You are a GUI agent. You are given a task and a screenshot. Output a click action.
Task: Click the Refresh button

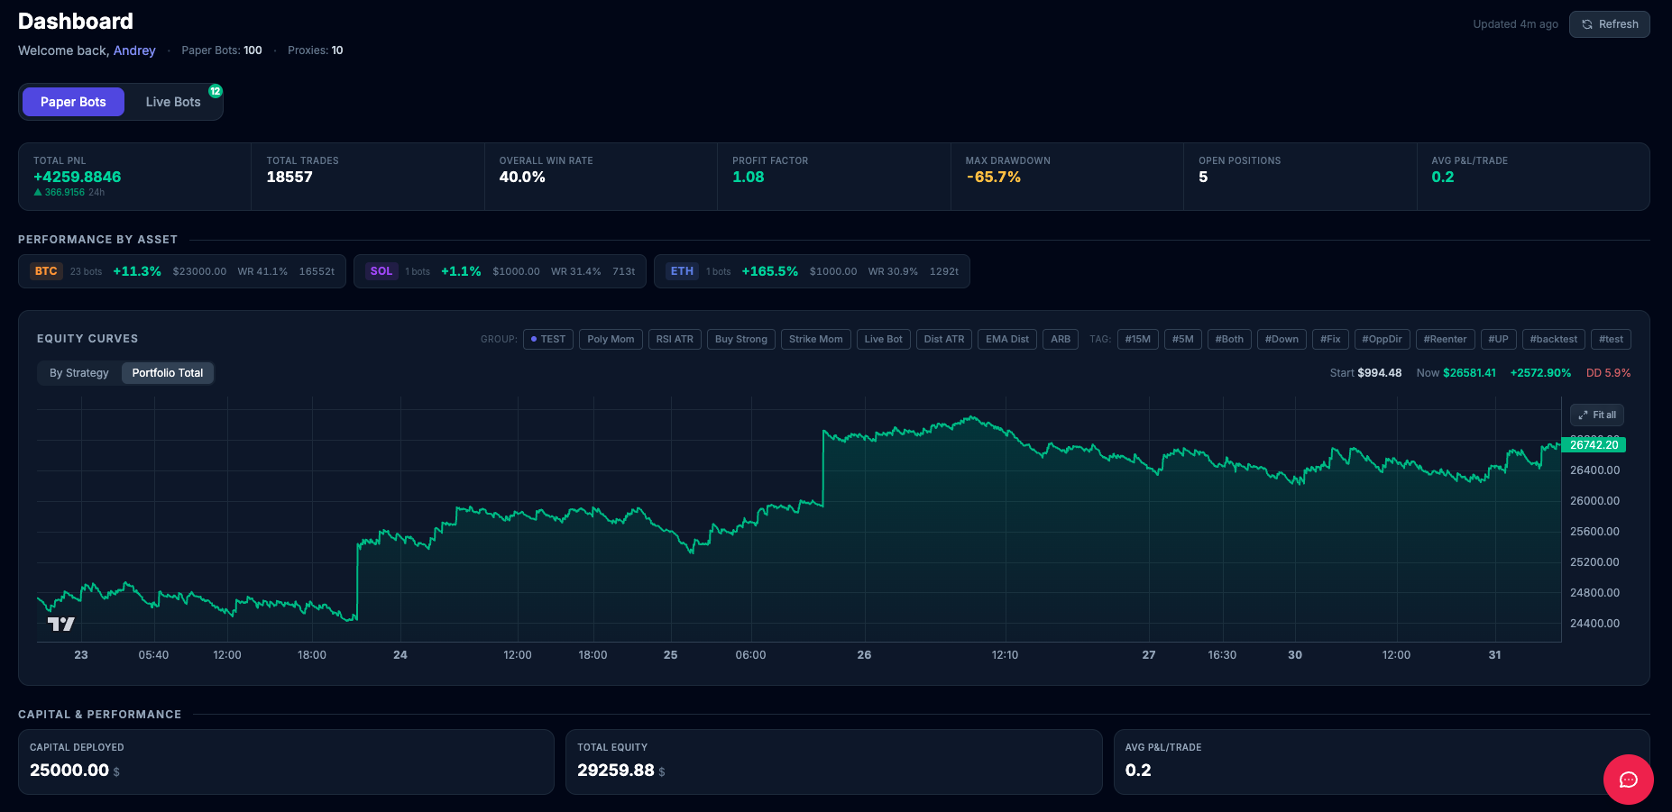click(x=1609, y=24)
